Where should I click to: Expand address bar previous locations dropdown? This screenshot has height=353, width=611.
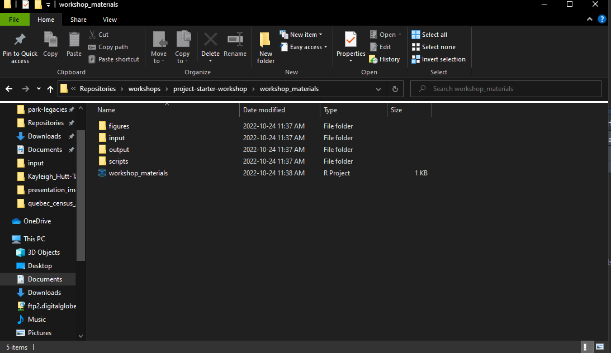click(x=378, y=89)
